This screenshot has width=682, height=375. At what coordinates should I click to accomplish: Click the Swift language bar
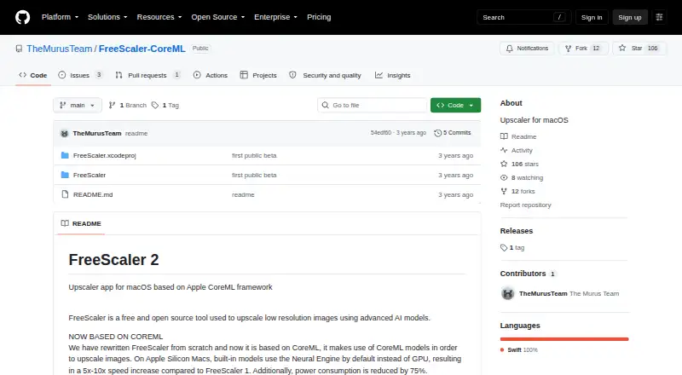pyautogui.click(x=564, y=339)
